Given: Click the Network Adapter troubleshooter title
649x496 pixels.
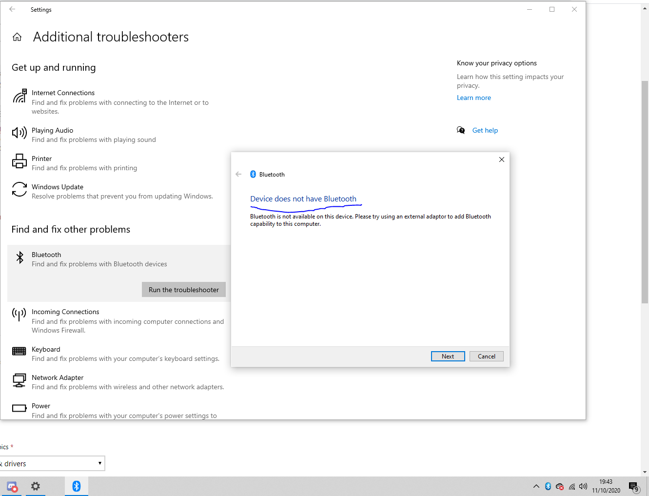Looking at the screenshot, I should (58, 377).
